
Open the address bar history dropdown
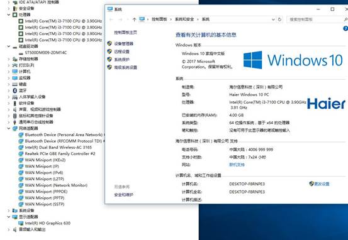tap(273, 19)
